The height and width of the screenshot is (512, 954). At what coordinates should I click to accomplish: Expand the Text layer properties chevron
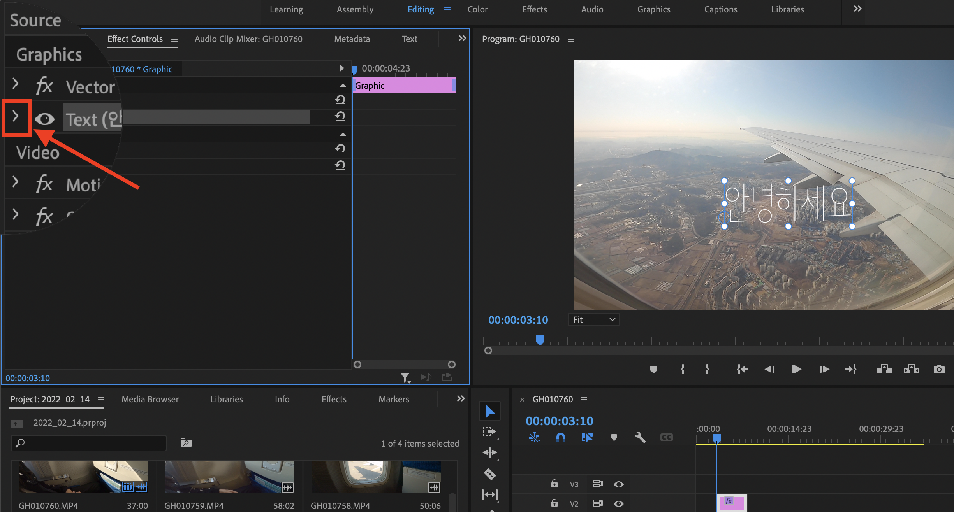tap(16, 116)
